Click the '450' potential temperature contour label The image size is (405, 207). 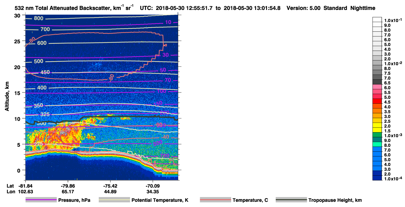point(45,72)
